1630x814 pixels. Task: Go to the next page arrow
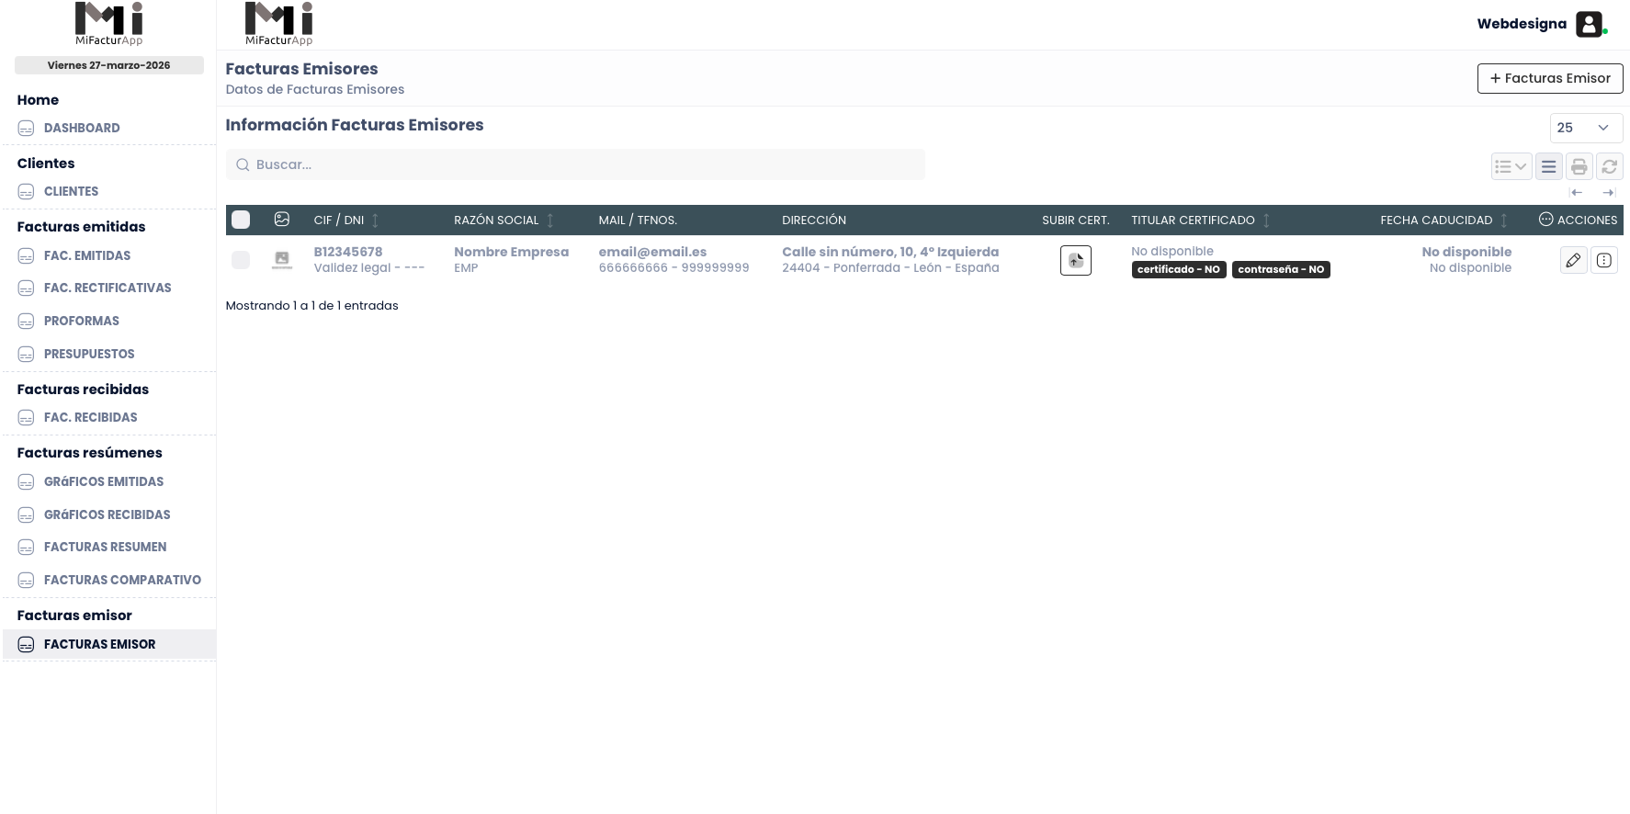1608,192
